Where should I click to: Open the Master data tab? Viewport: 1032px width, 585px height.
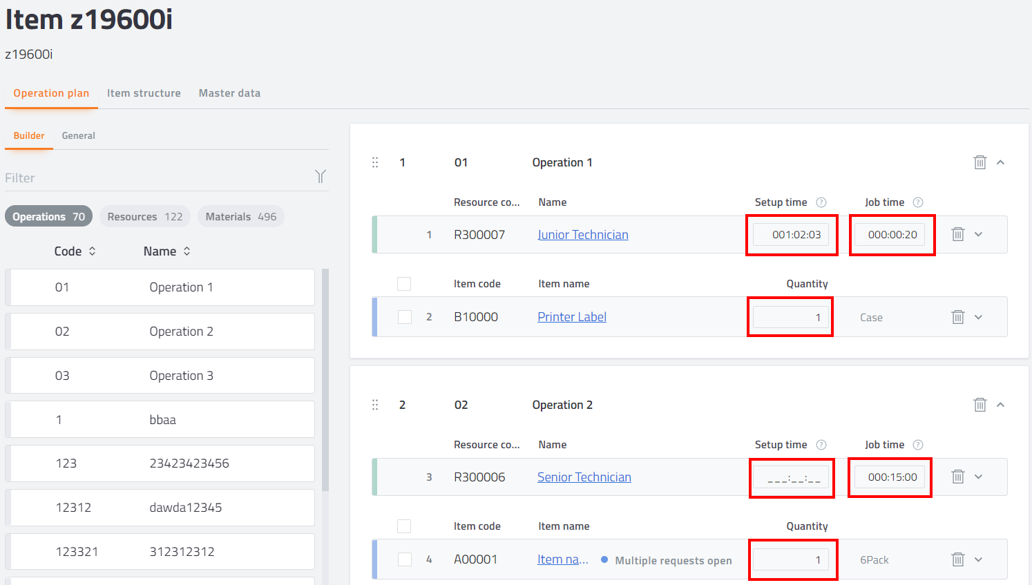click(229, 93)
